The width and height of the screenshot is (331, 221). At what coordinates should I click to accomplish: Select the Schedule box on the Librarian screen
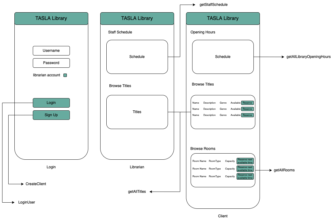(x=137, y=57)
